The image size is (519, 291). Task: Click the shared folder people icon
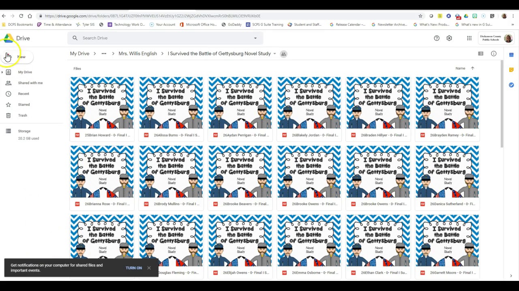click(x=283, y=54)
